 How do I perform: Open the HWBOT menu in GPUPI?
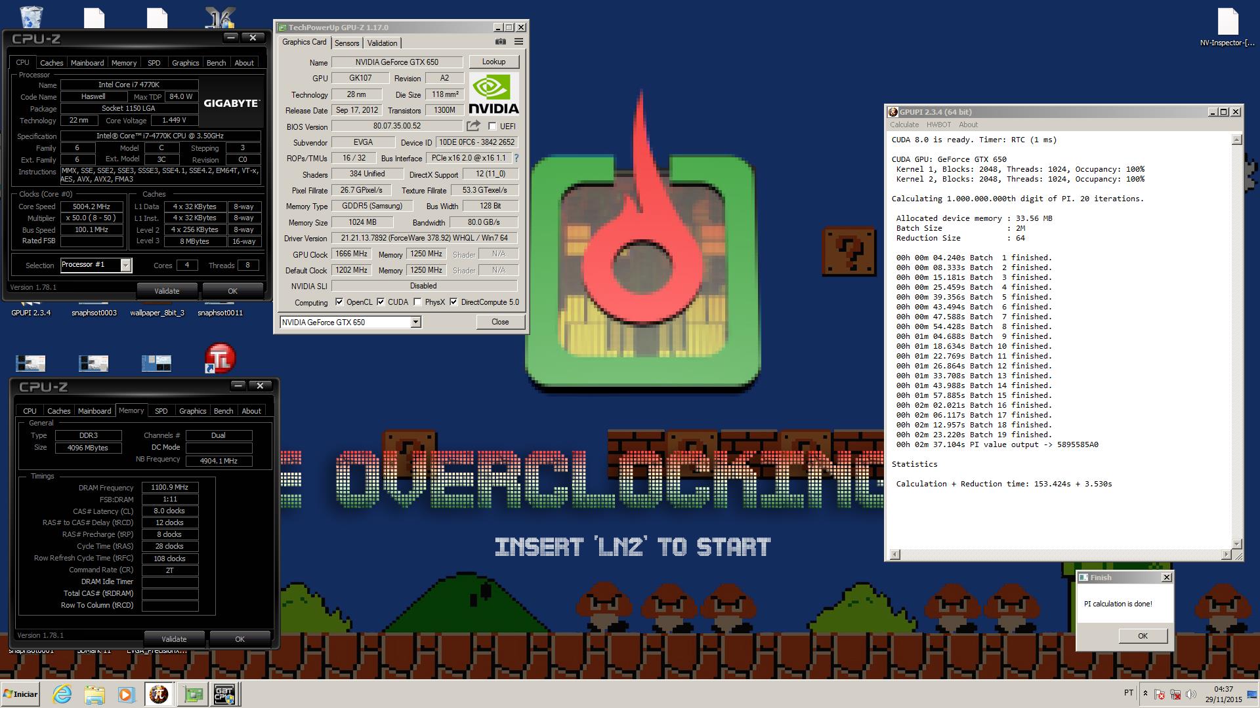pyautogui.click(x=938, y=125)
